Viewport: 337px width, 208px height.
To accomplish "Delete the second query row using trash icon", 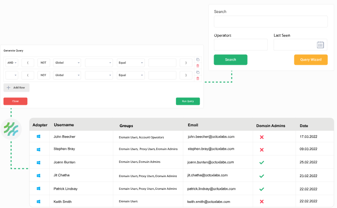I will 198,78.
